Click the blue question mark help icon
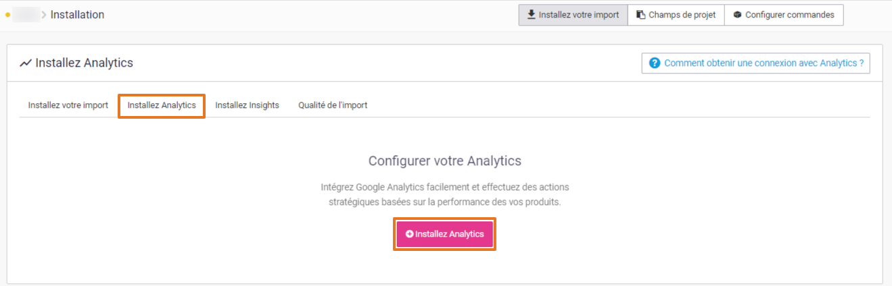 [x=654, y=63]
